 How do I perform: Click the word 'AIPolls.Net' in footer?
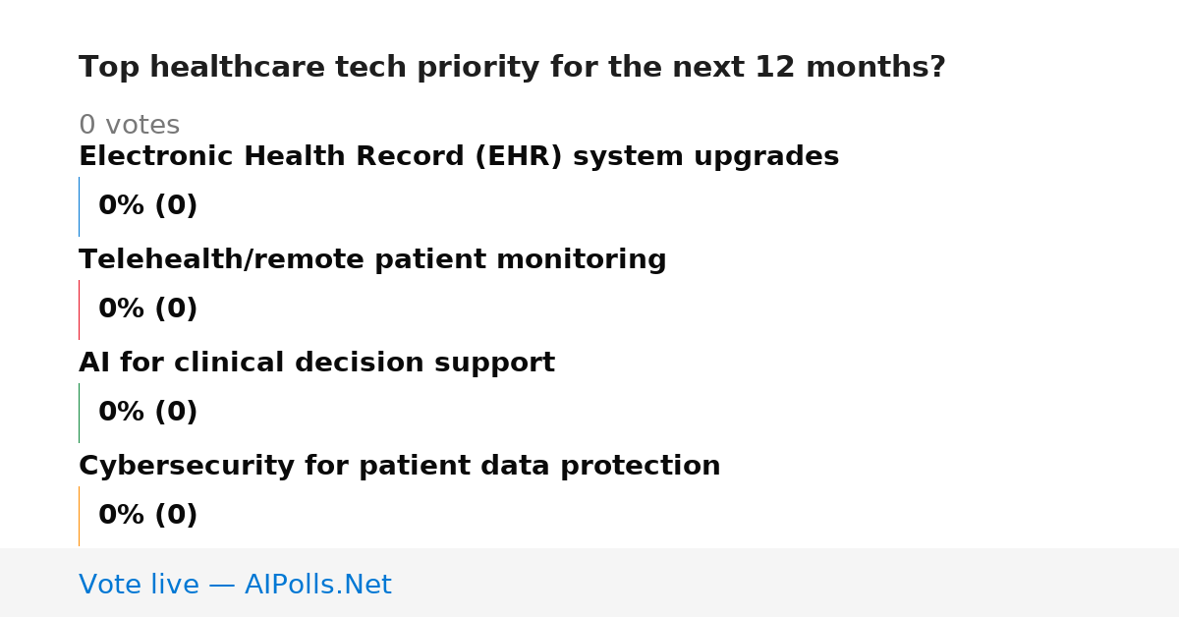[318, 586]
